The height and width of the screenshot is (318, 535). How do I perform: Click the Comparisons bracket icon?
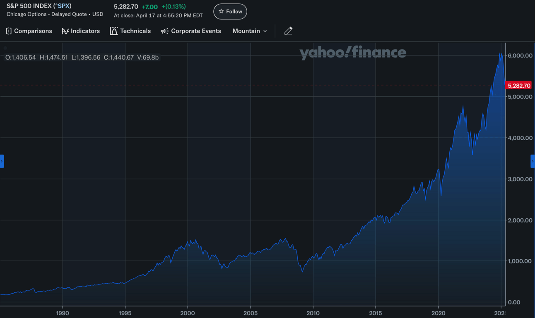9,31
